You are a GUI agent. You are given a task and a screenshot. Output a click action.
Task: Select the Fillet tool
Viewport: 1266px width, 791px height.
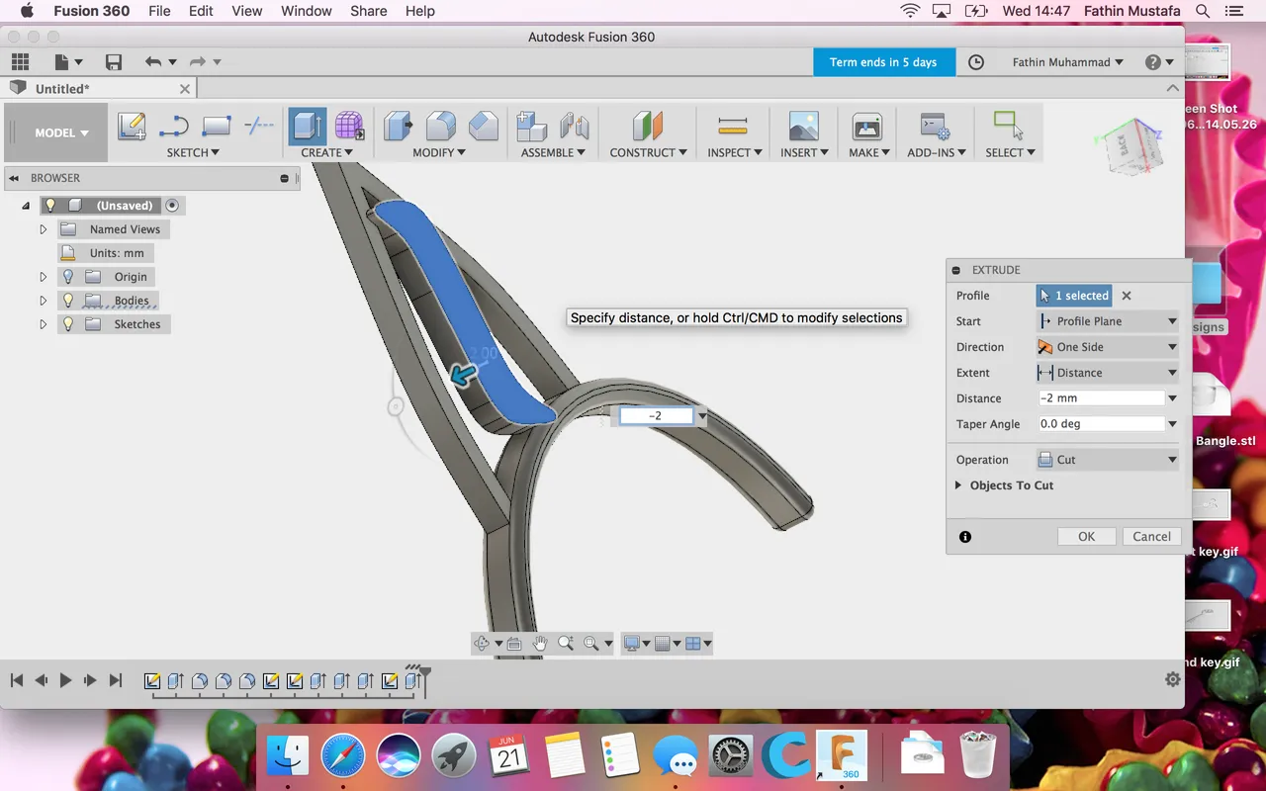coord(441,127)
